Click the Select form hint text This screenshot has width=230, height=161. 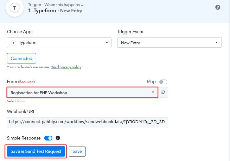[x=16, y=101]
